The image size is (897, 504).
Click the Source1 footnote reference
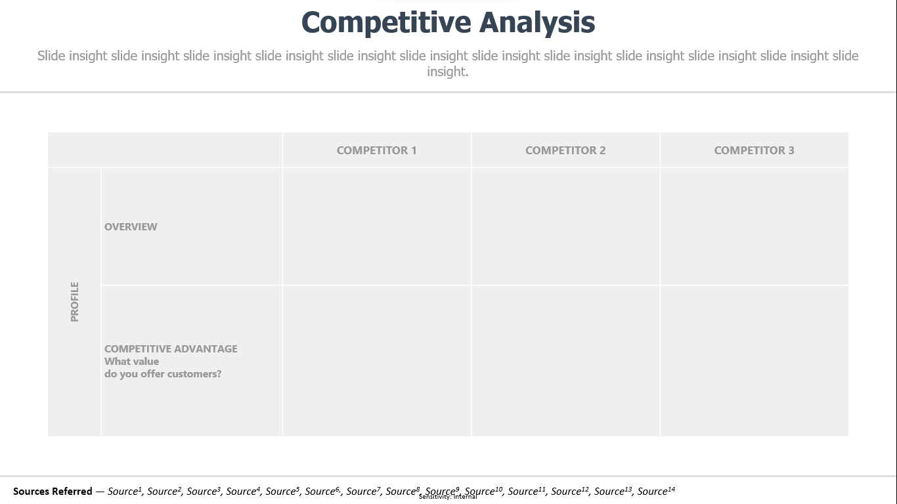[125, 491]
